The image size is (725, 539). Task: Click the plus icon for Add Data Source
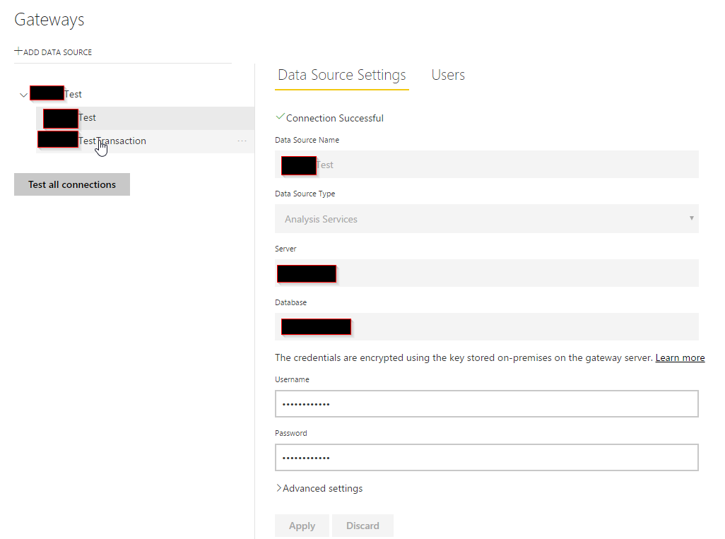point(18,52)
